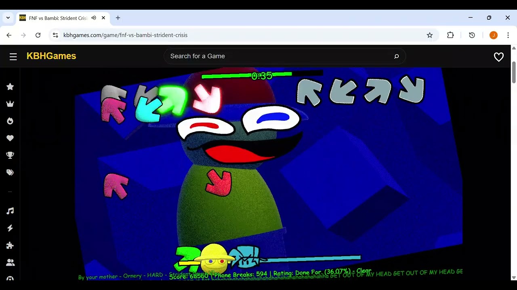Image resolution: width=517 pixels, height=290 pixels.
Task: Click the search magnifier icon
Action: click(x=396, y=56)
